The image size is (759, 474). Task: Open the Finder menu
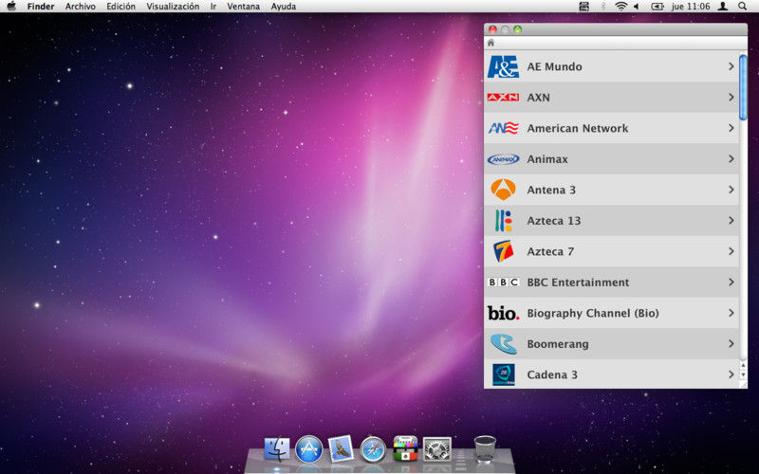pos(41,7)
